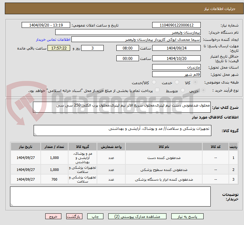The image size is (244, 225).
Task: Click the row number 2 cell
Action: coord(233,170)
